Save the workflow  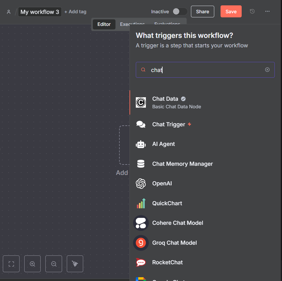tap(231, 12)
